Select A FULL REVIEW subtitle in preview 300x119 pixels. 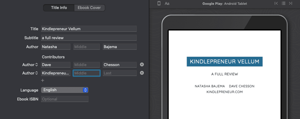224,74
